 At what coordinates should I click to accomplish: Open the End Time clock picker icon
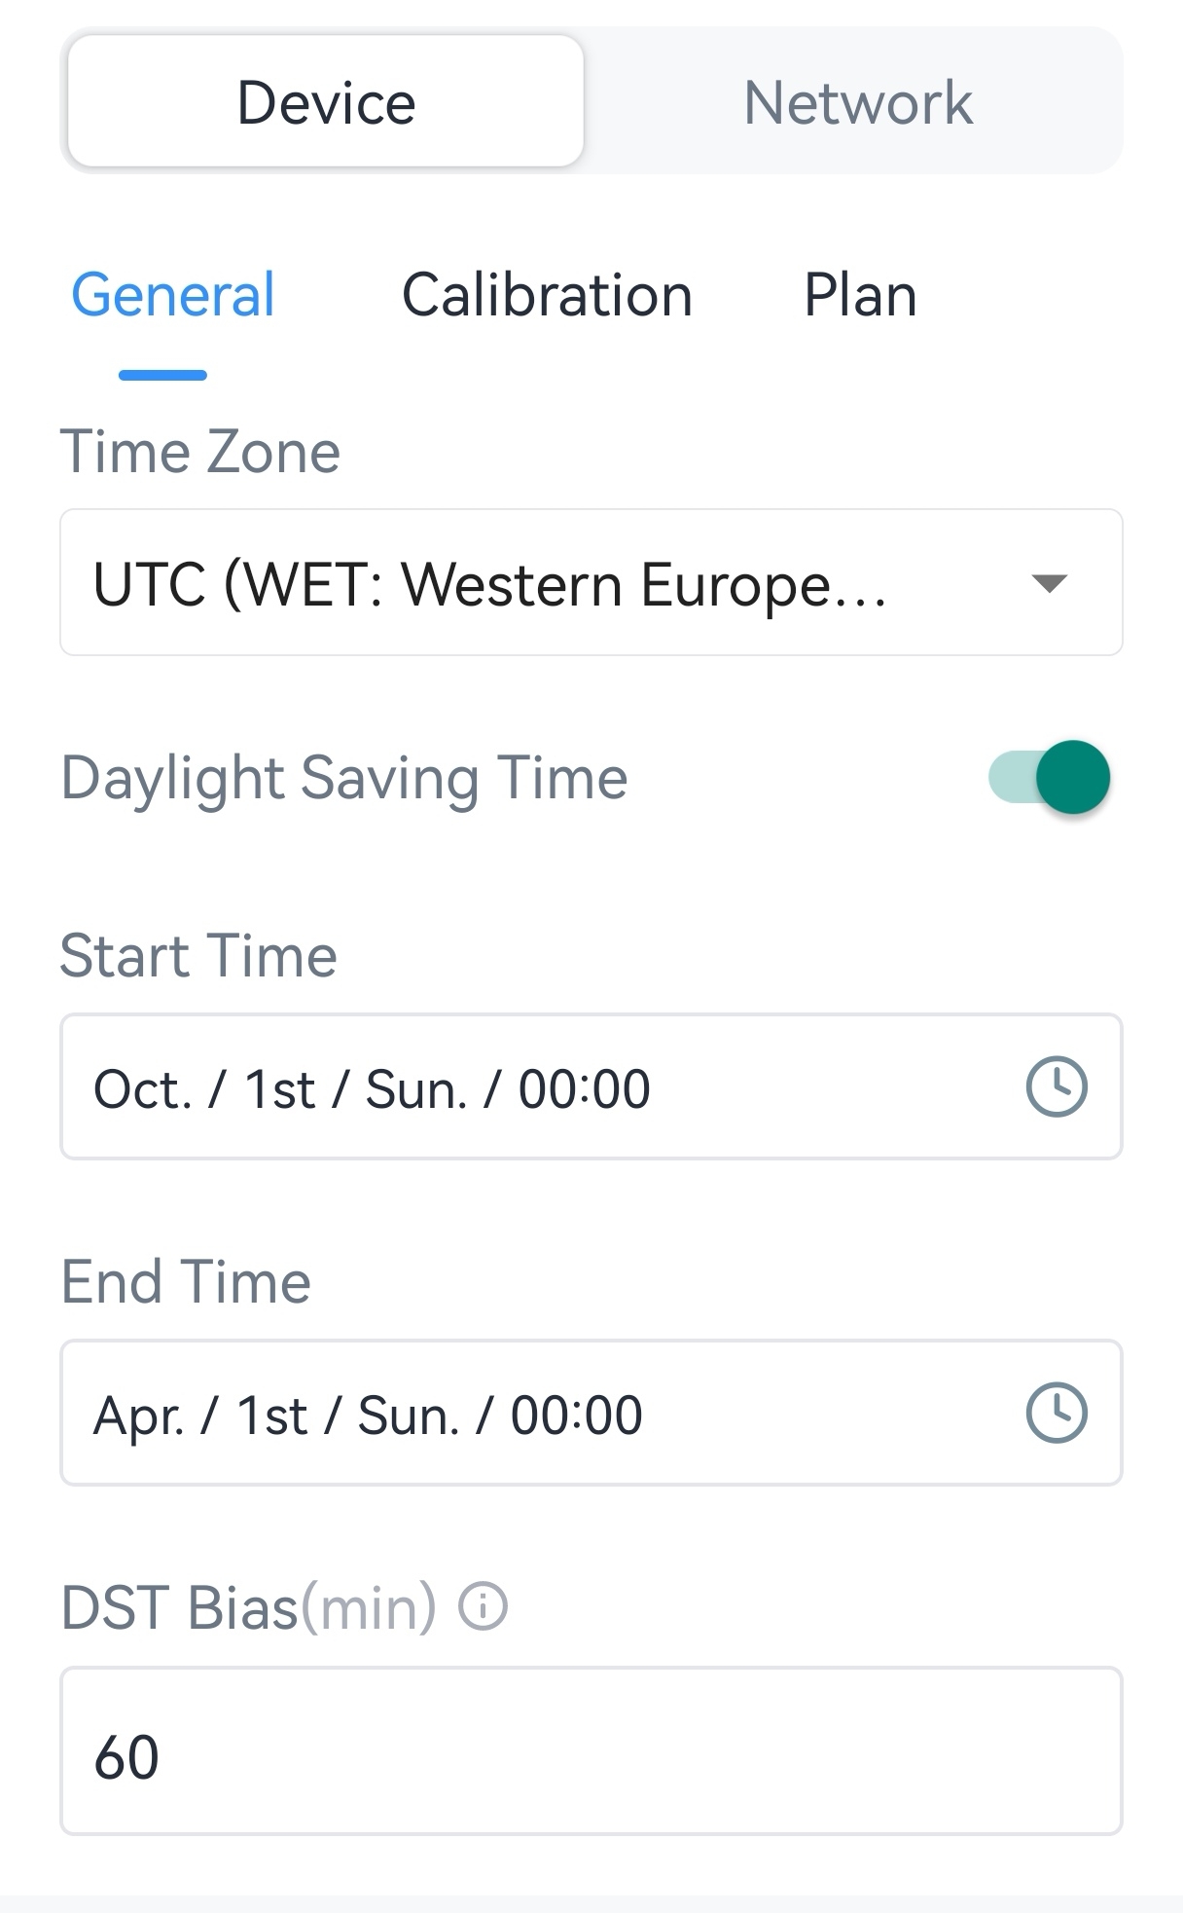pos(1057,1413)
